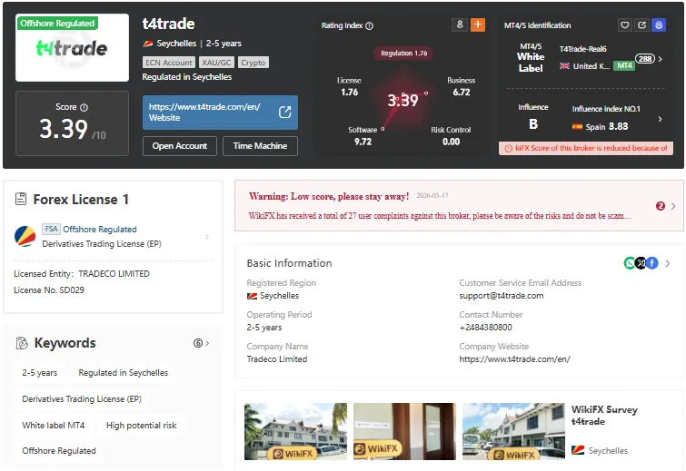Viewport: 686px width, 471px height.
Task: Select the XAU/GC tag
Action: (216, 63)
